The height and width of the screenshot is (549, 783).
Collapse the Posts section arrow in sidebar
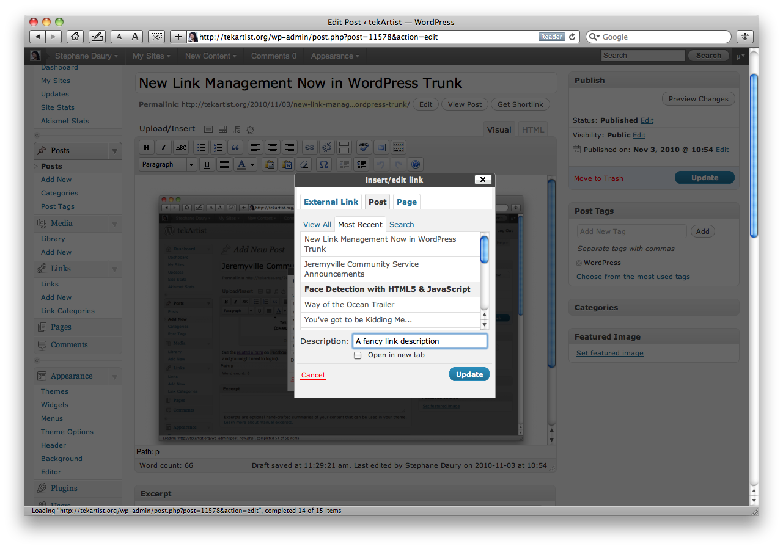tap(114, 151)
